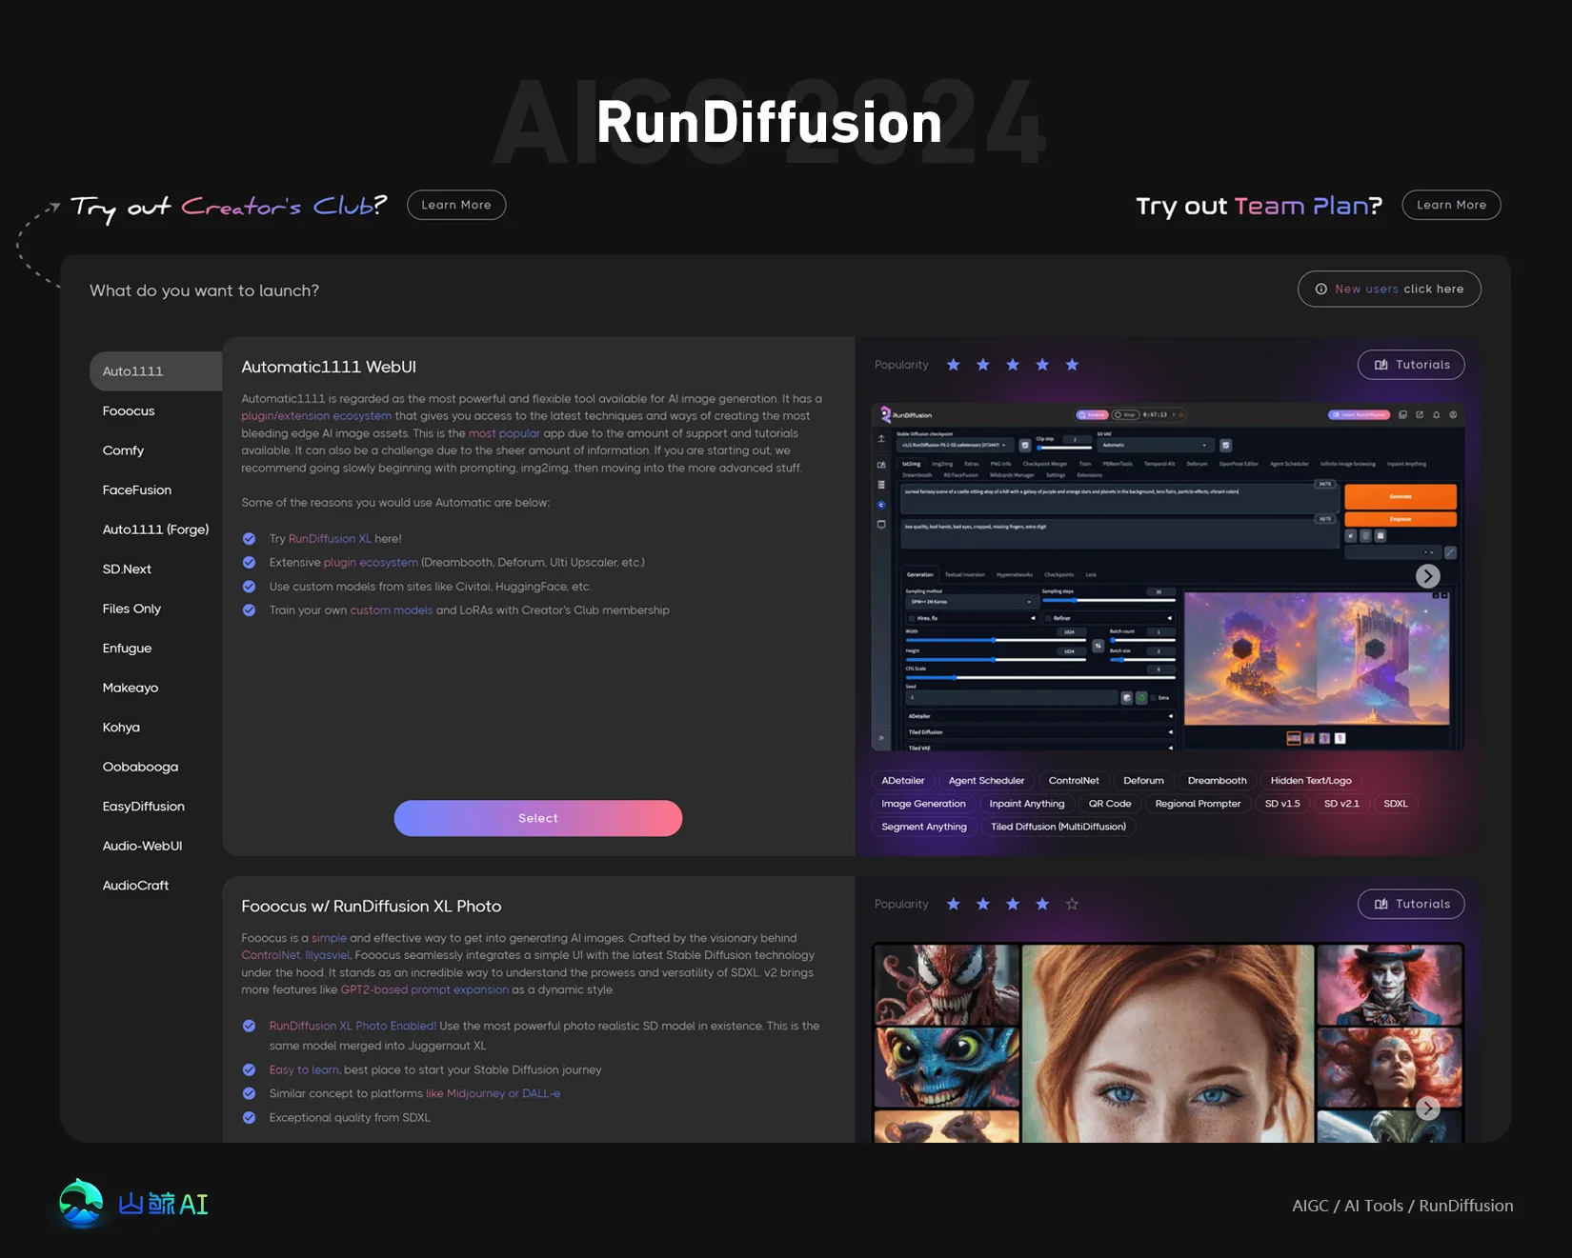Expand the Tiled VAE accordion arrow

(x=1171, y=748)
